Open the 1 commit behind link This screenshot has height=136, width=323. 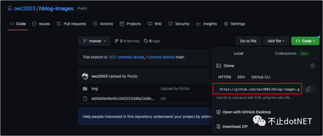(x=160, y=57)
